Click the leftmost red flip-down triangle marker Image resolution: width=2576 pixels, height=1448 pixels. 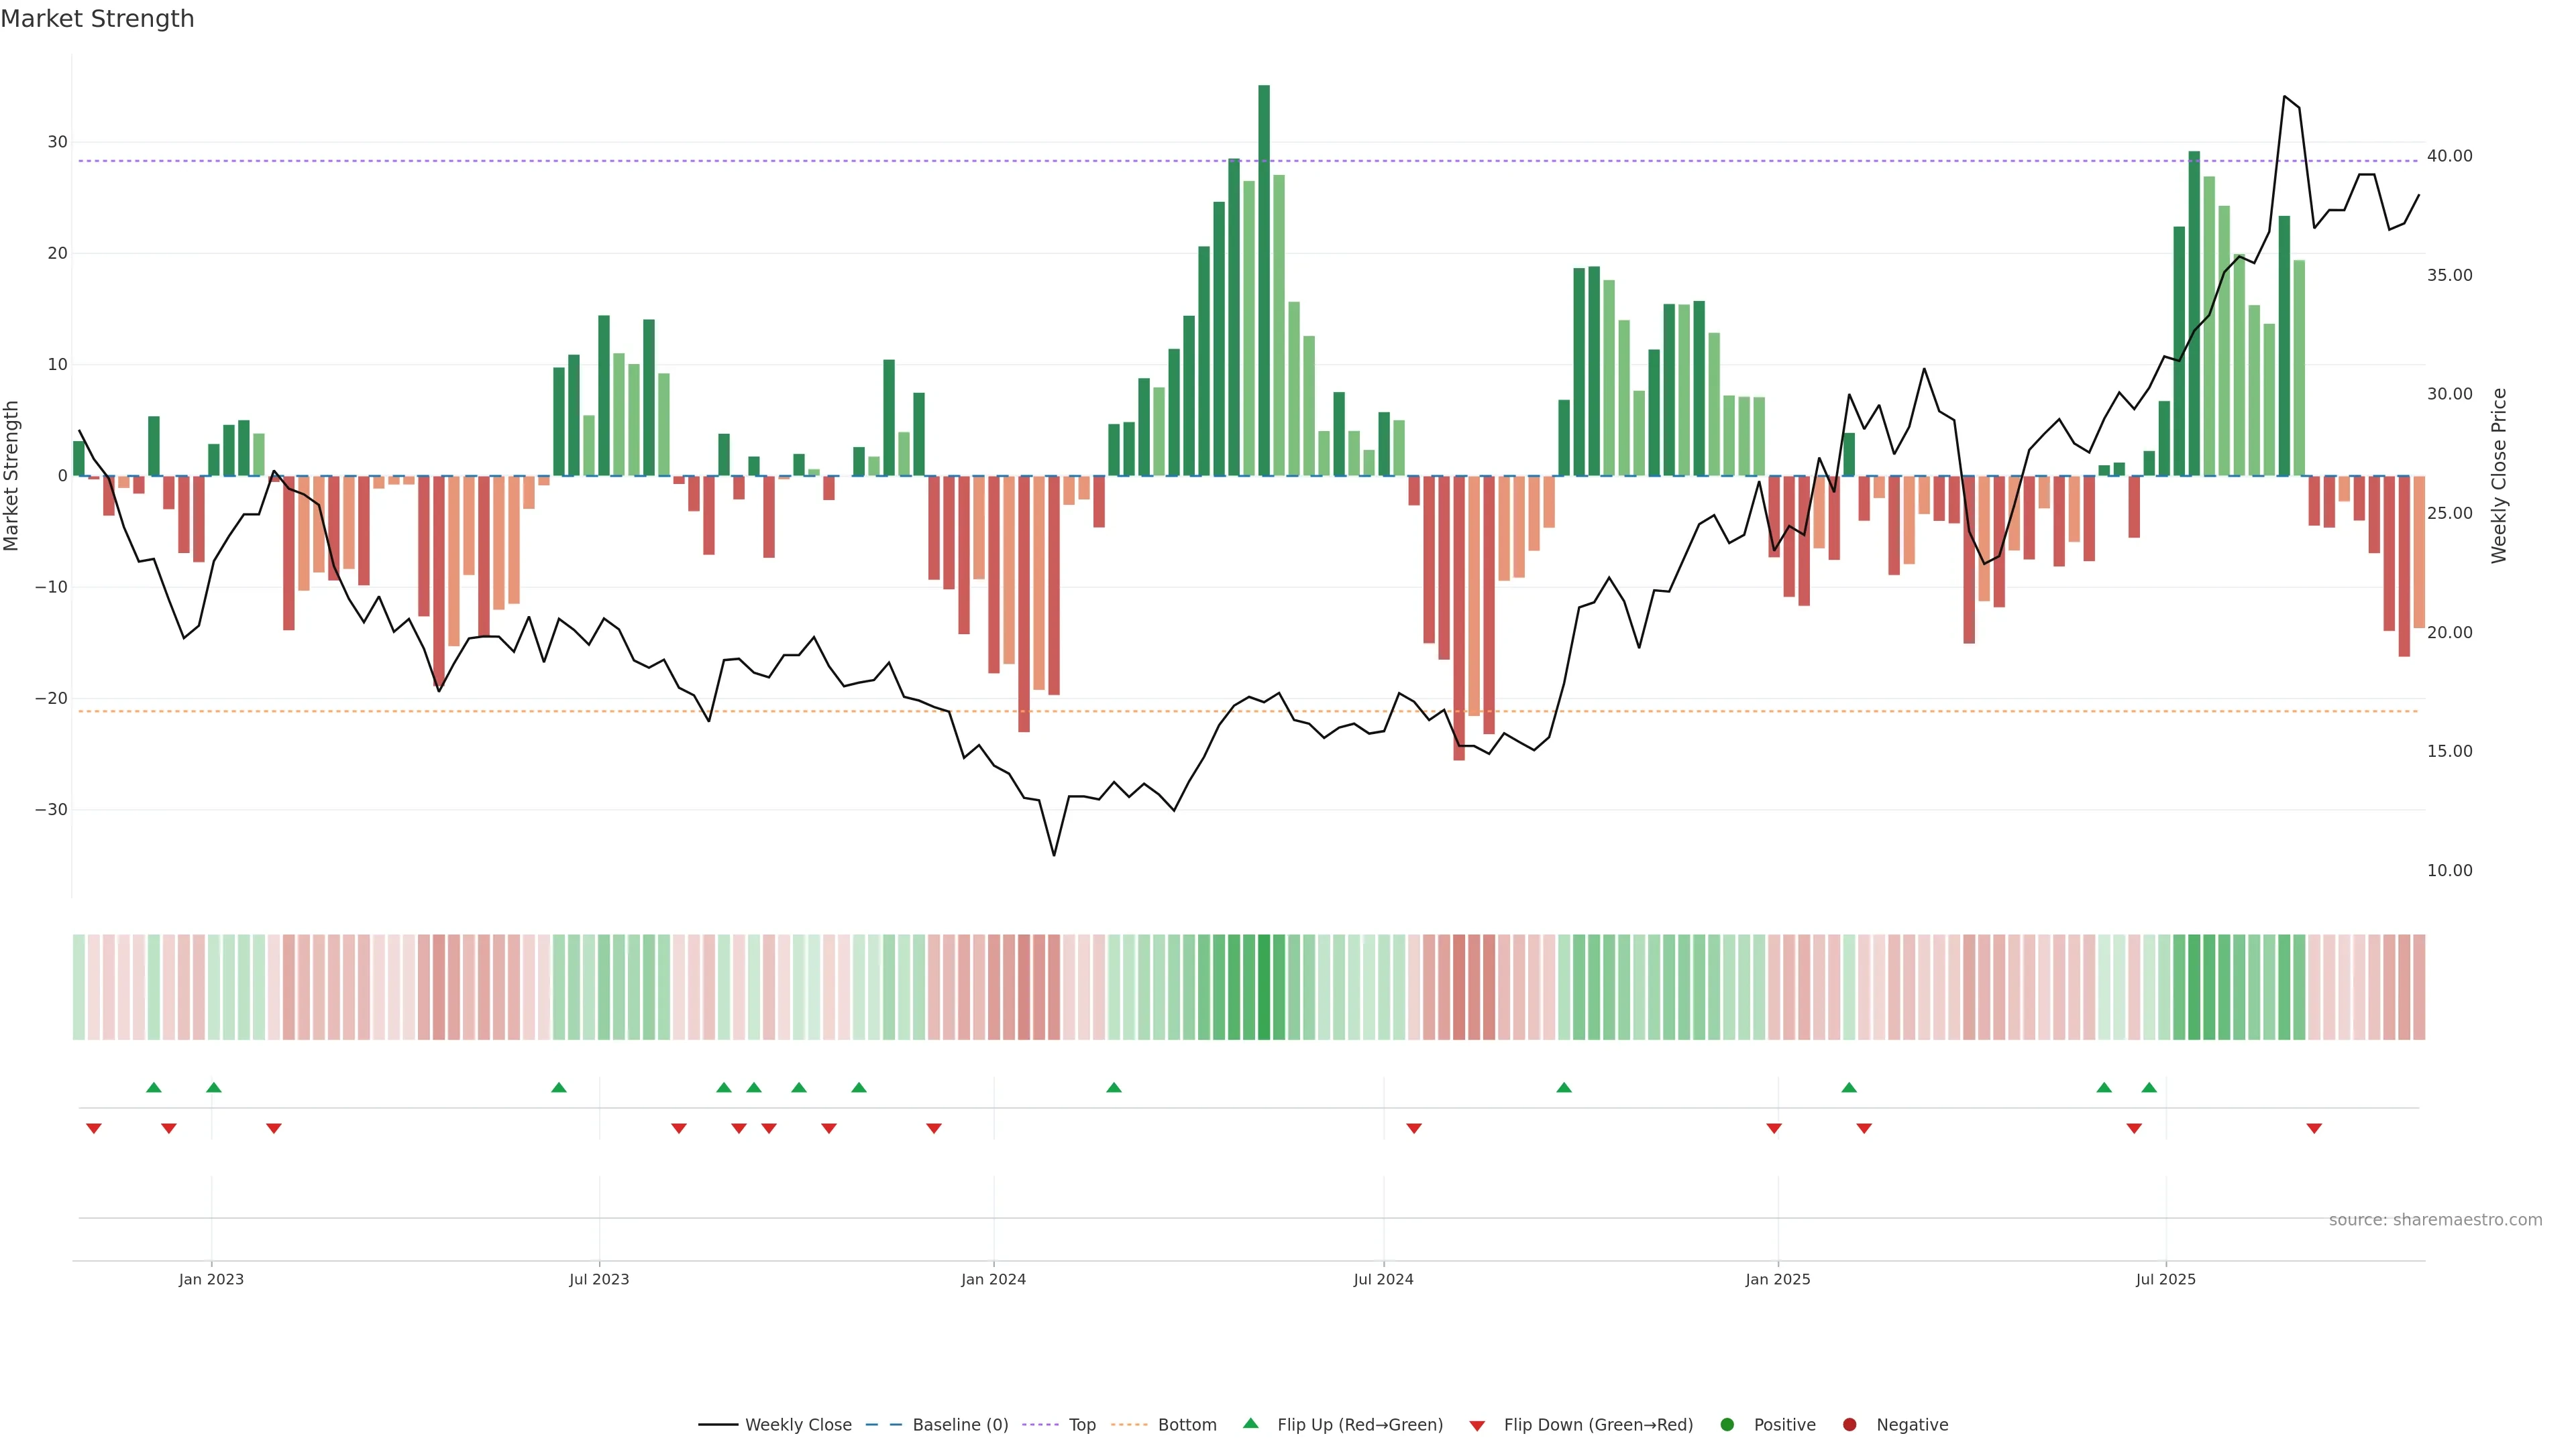(x=94, y=1128)
